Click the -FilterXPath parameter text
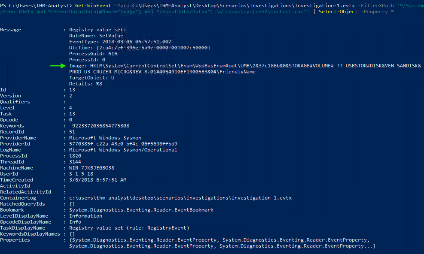This screenshot has width=424, height=254. (376, 6)
